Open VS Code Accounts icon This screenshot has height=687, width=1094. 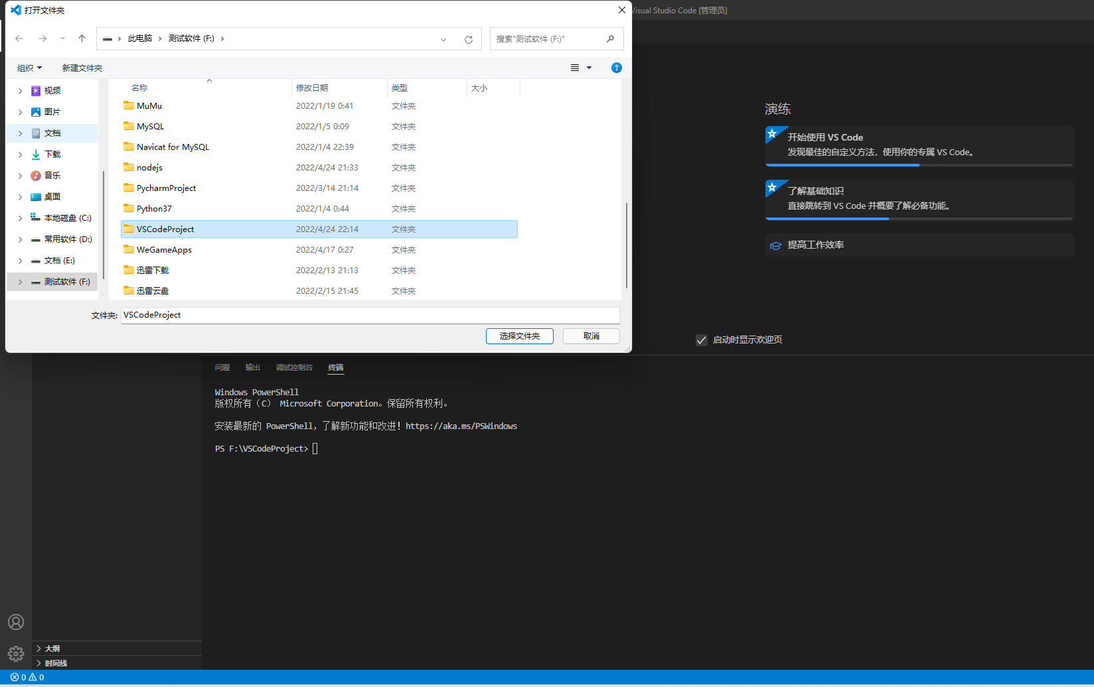(16, 622)
